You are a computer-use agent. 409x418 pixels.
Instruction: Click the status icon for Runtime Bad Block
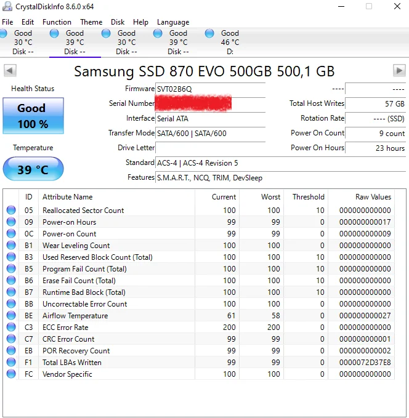(x=11, y=292)
